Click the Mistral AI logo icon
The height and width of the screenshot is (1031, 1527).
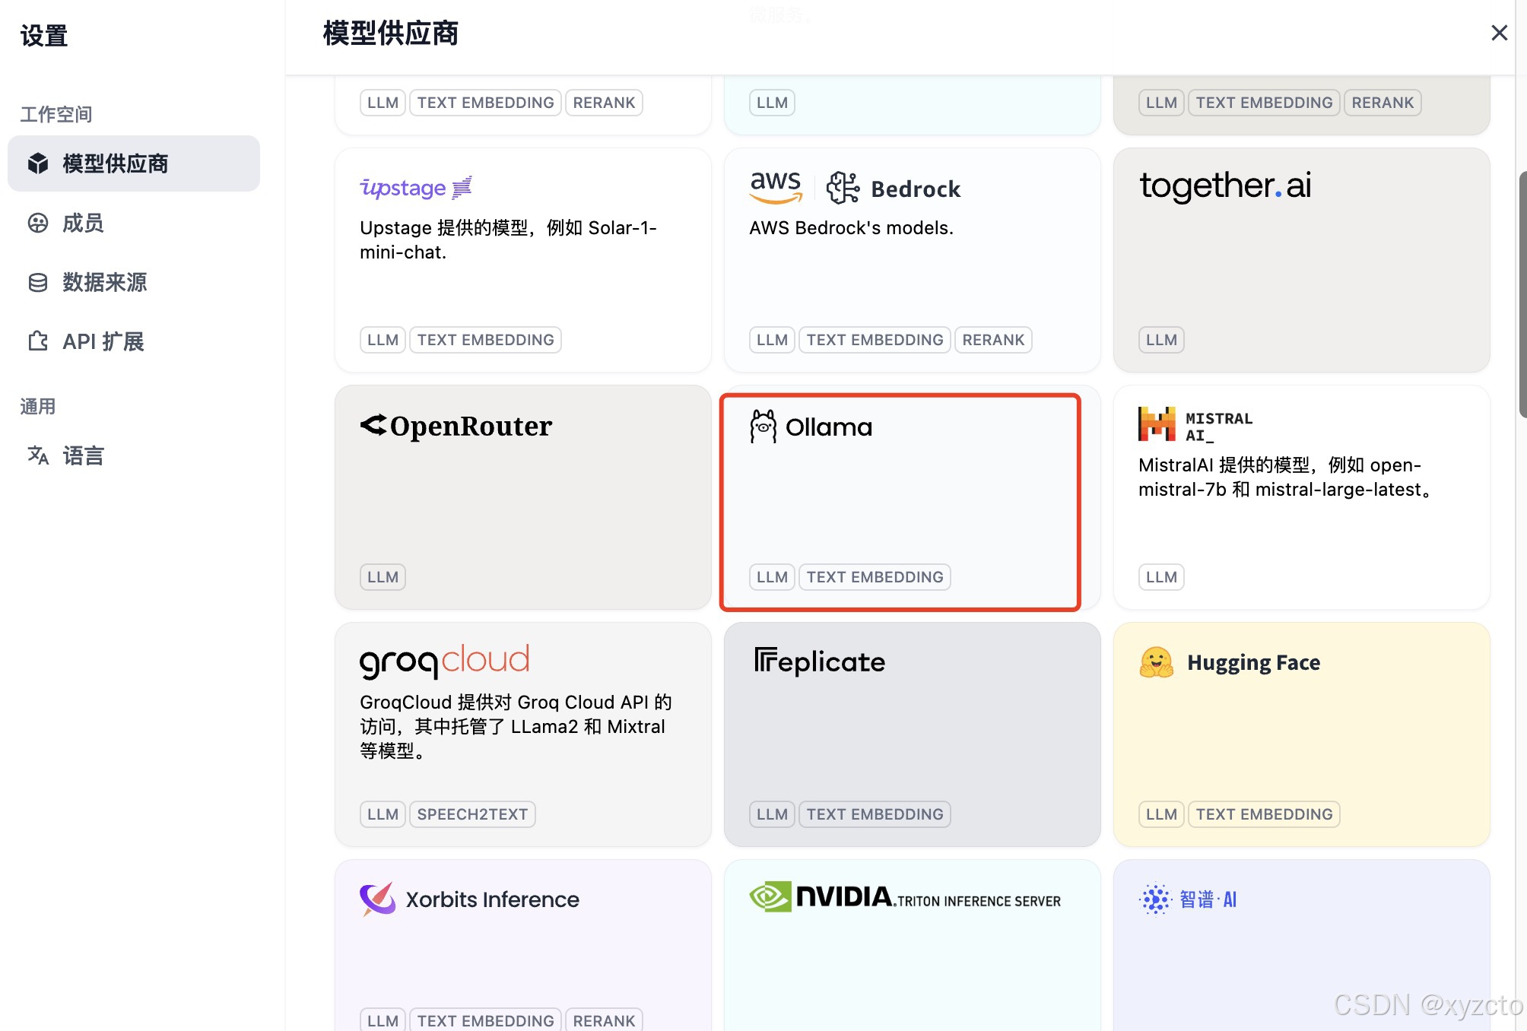click(x=1157, y=425)
